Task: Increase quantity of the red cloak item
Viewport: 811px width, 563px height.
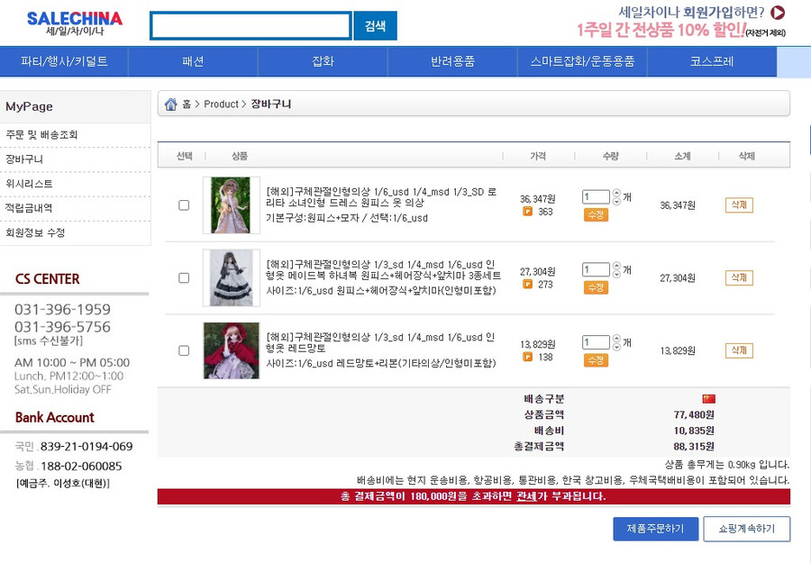Action: [619, 341]
